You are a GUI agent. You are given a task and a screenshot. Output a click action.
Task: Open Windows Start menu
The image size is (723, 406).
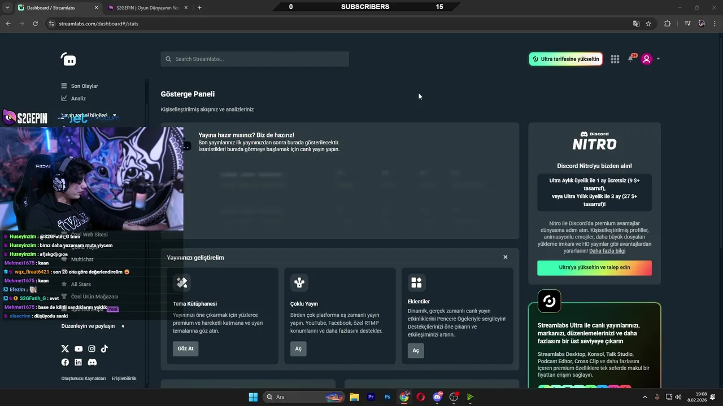253,397
